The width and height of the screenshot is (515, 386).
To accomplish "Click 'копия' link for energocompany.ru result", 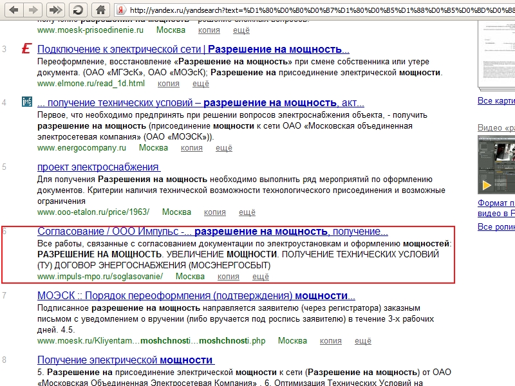I will pyautogui.click(x=191, y=148).
